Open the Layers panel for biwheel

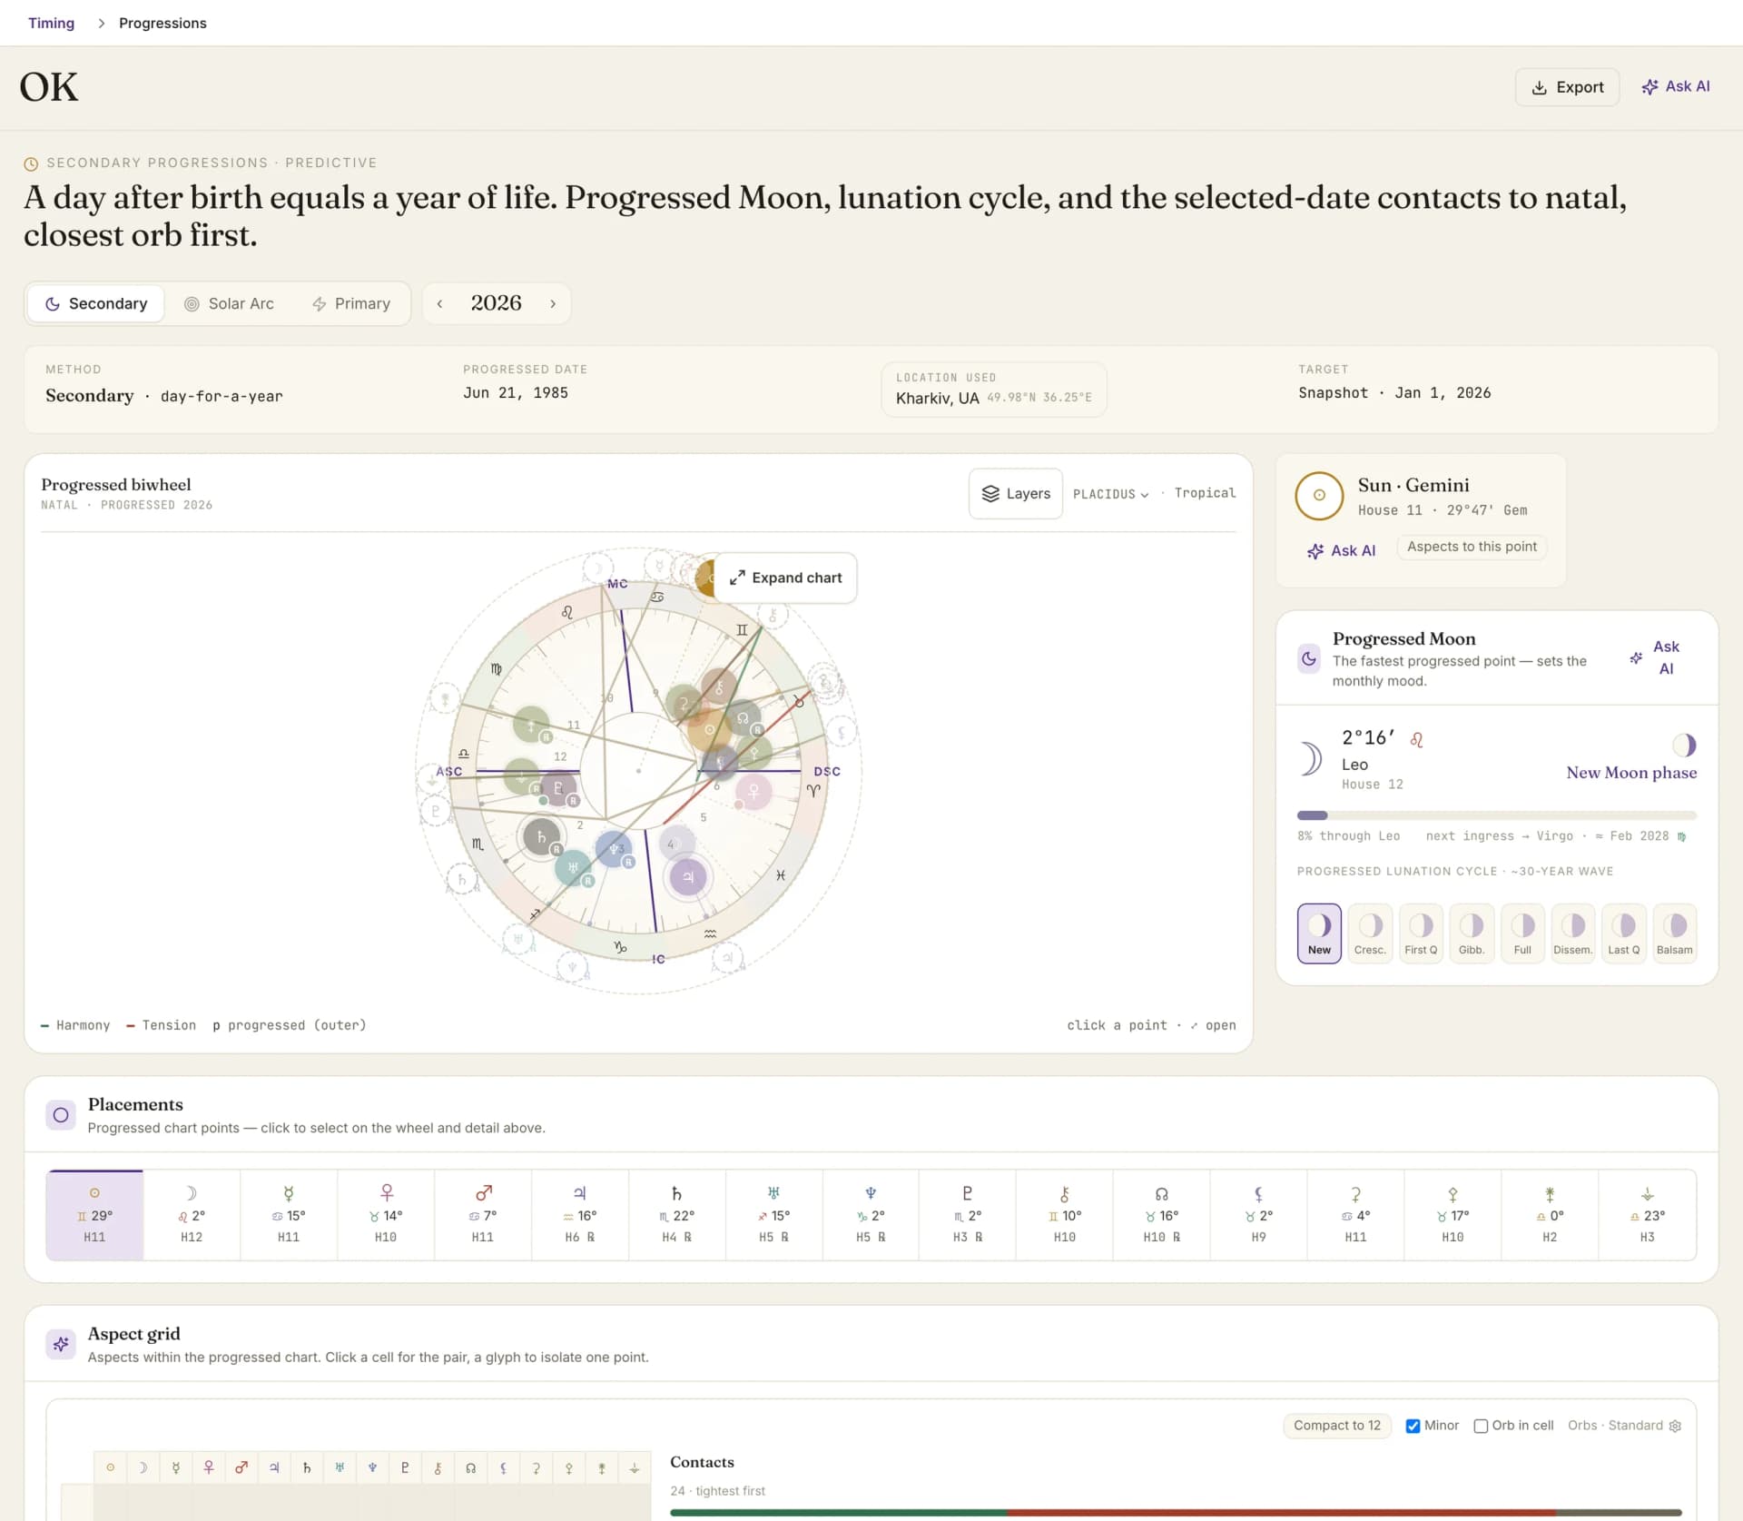tap(1016, 493)
